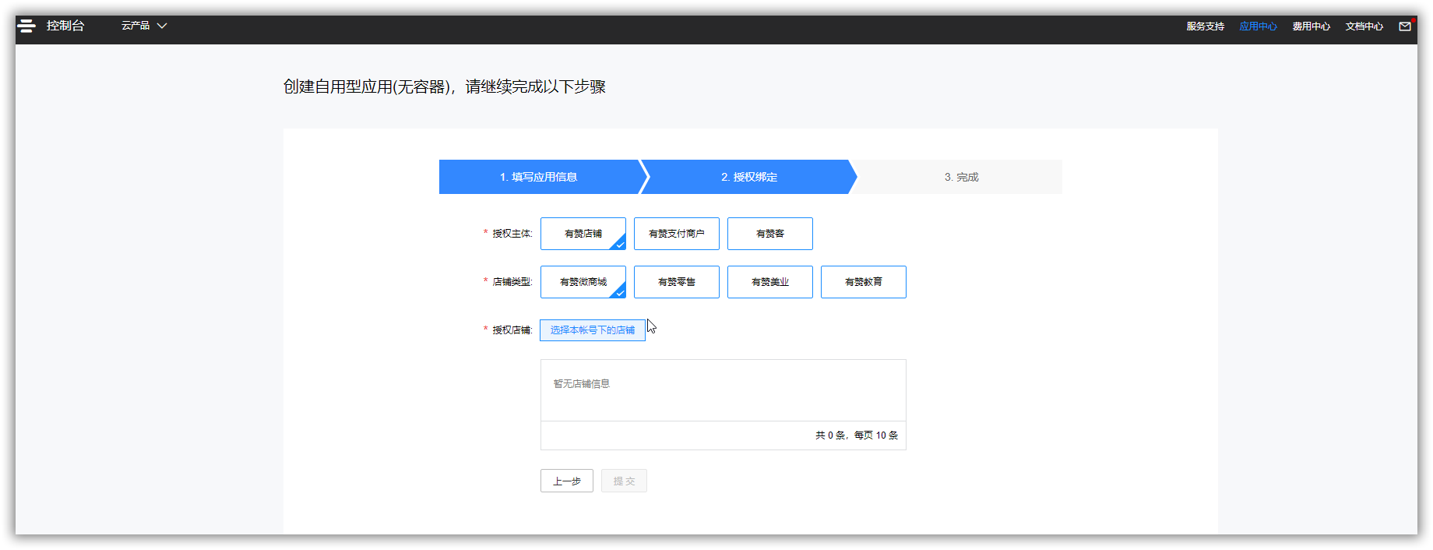
Task: Click the 授权店铺 label
Action: pos(512,330)
